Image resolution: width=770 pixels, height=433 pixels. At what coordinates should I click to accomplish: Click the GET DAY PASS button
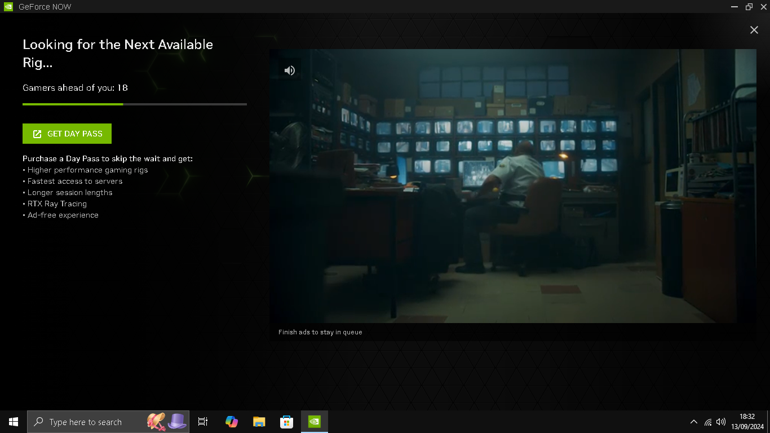67,134
